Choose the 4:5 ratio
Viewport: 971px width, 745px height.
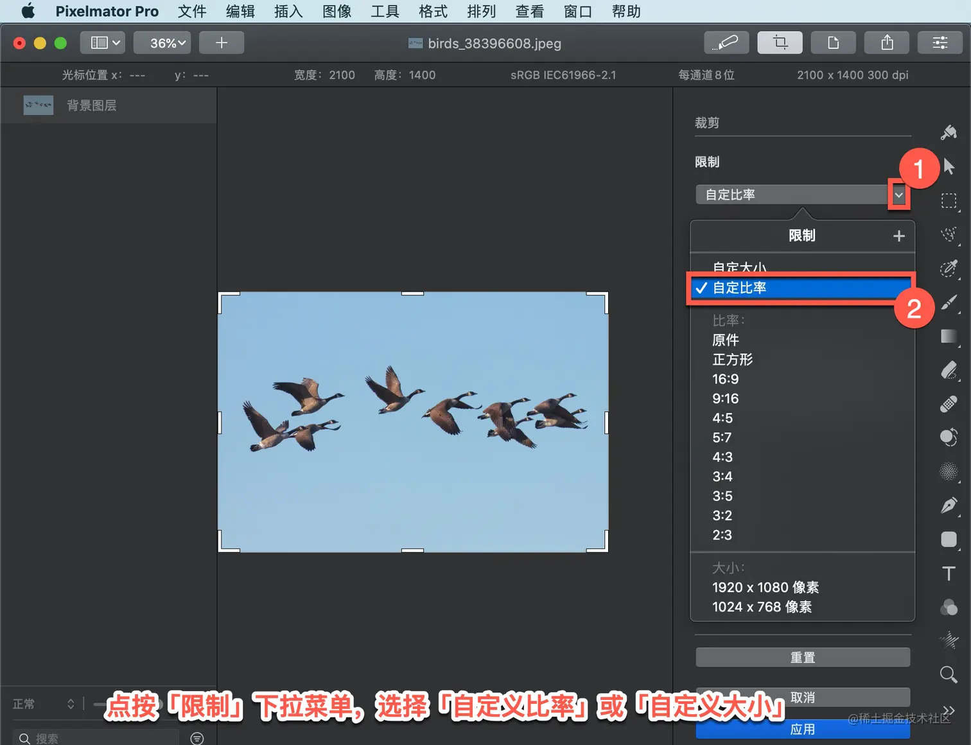(x=722, y=418)
